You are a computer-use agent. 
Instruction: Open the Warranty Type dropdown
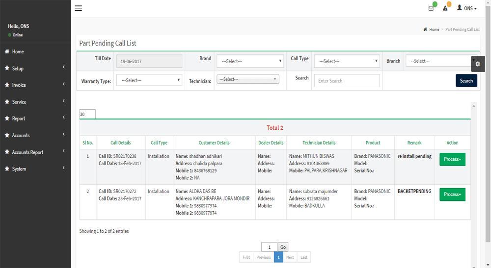149,80
